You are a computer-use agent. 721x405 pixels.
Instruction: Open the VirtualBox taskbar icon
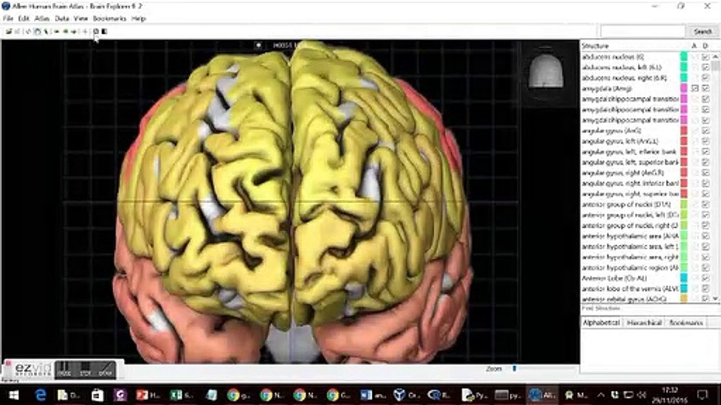coord(406,395)
